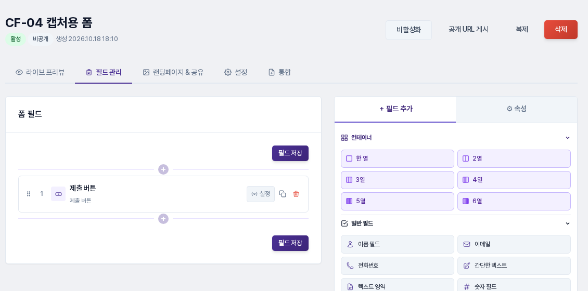Image resolution: width=588 pixels, height=291 pixels.
Task: Click the 활성 status badge
Action: (x=16, y=39)
